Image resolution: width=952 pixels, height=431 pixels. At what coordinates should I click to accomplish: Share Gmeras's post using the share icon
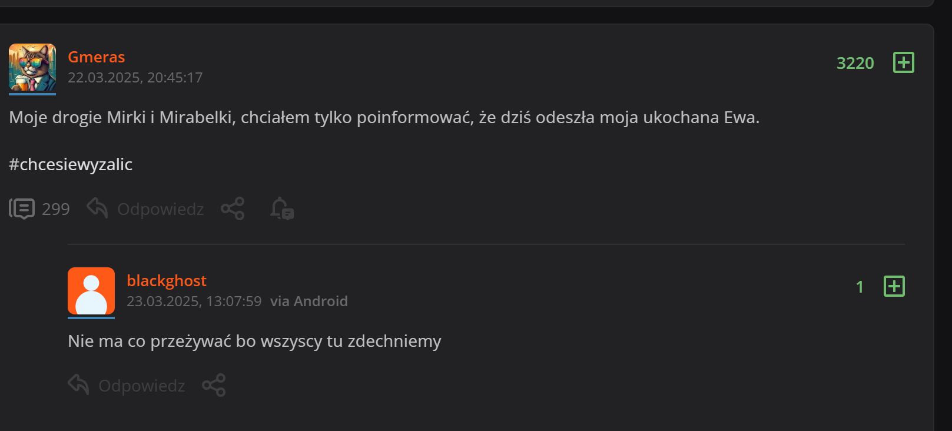click(x=233, y=208)
